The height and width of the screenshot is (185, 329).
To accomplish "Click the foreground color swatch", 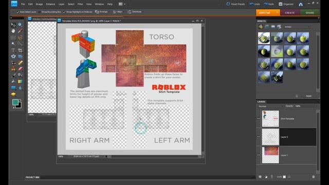I will (x=15, y=102).
